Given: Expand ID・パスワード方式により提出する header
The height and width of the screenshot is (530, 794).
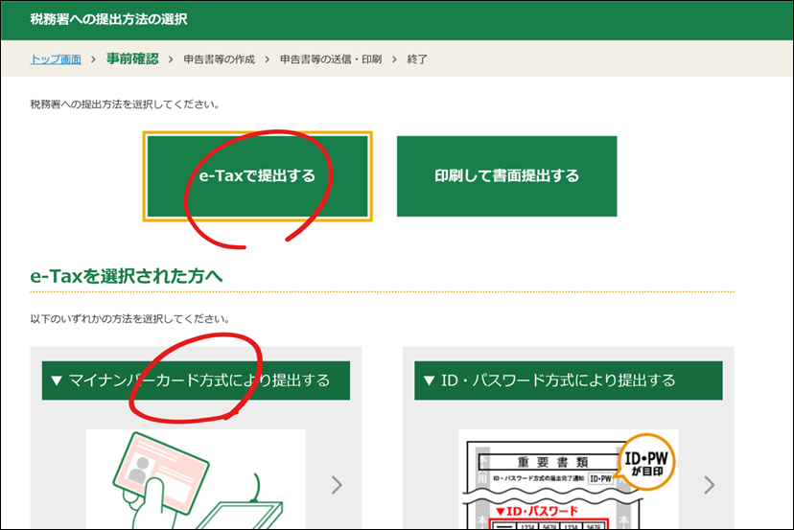Looking at the screenshot, I should pyautogui.click(x=568, y=380).
